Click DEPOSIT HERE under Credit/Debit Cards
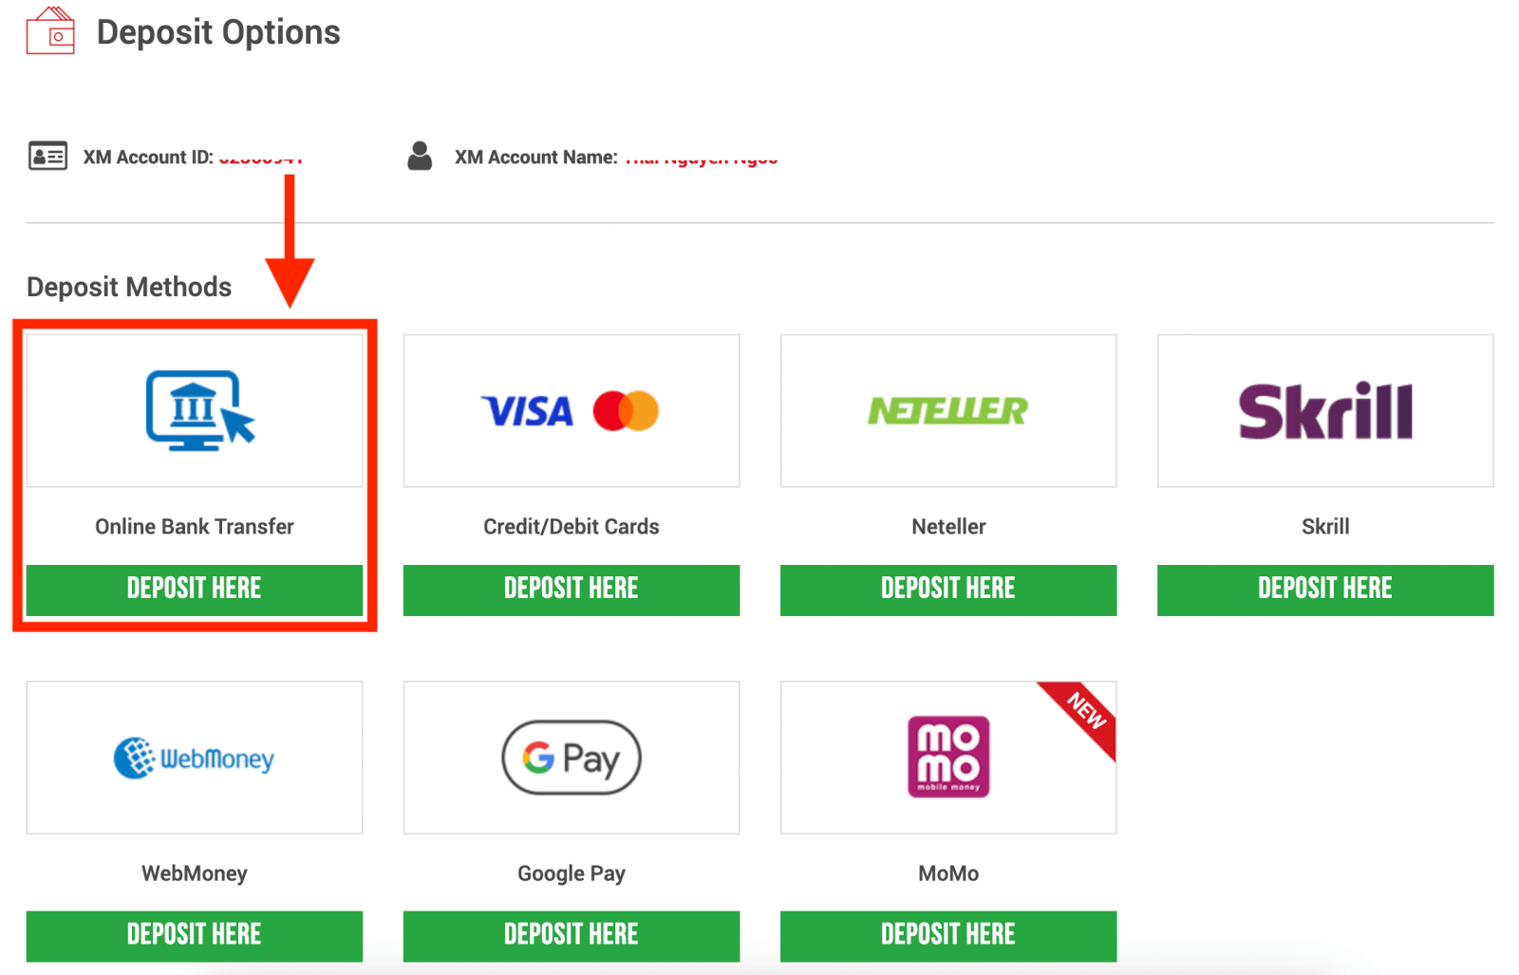 (x=571, y=589)
